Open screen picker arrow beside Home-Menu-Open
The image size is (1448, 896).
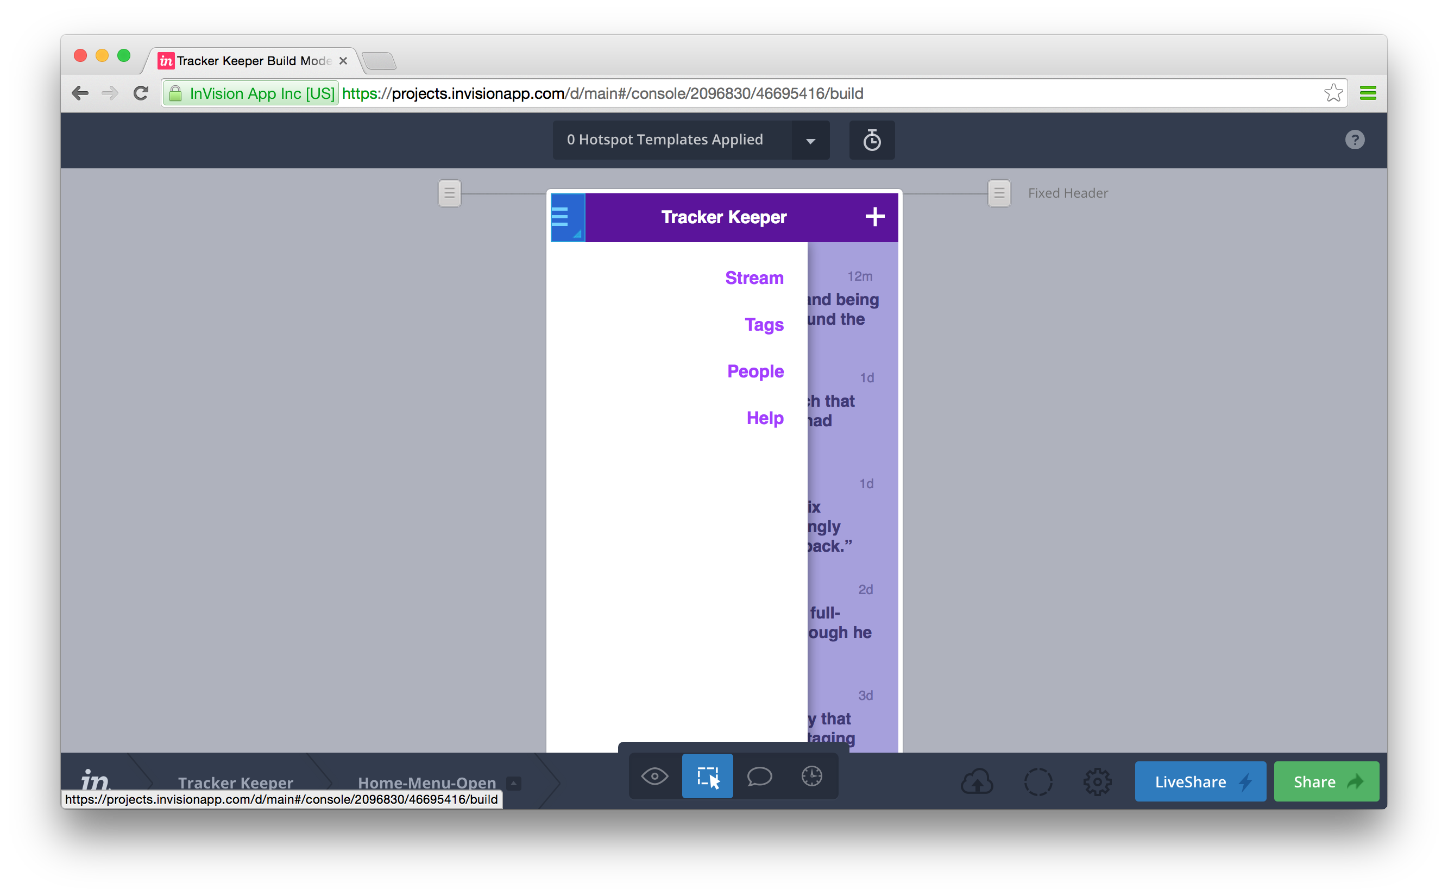514,783
